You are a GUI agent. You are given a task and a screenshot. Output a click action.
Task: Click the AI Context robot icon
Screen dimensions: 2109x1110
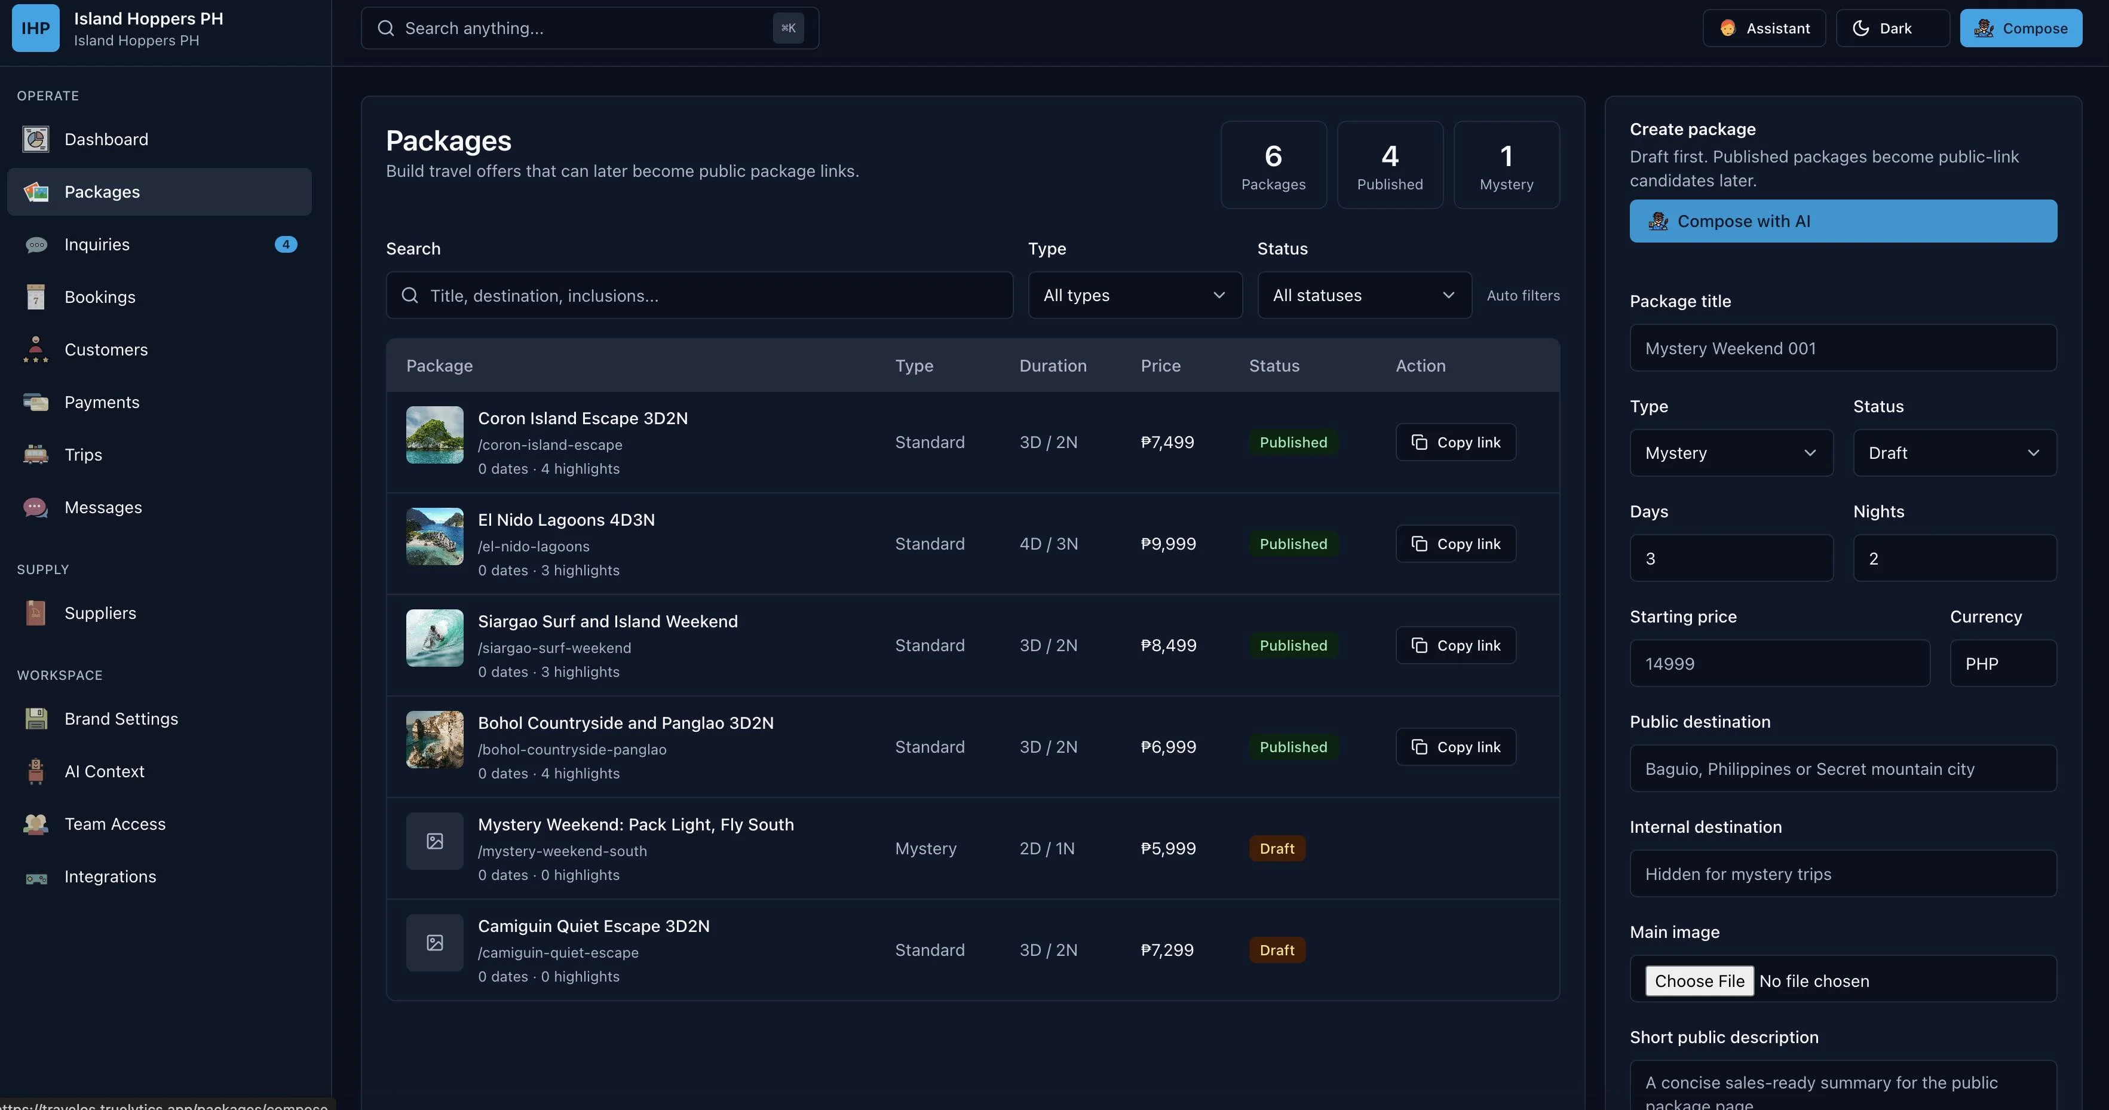point(35,771)
